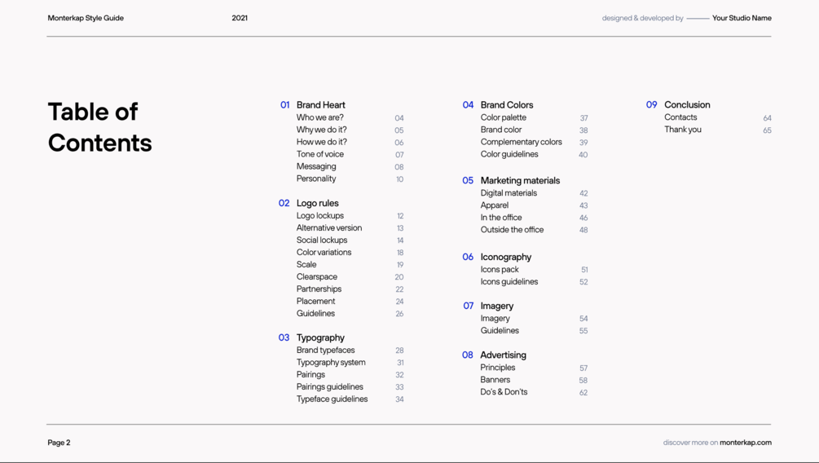The height and width of the screenshot is (463, 819).
Task: Open the 'Who we are?' entry
Action: click(x=319, y=117)
